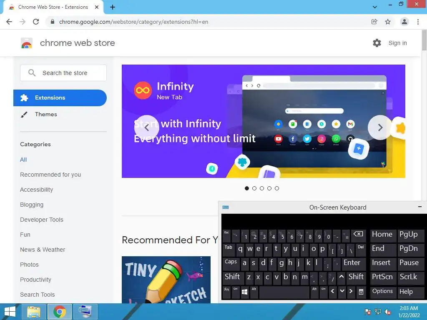Open the Windows Start button
Viewport: 427px width, 320px height.
click(x=10, y=312)
